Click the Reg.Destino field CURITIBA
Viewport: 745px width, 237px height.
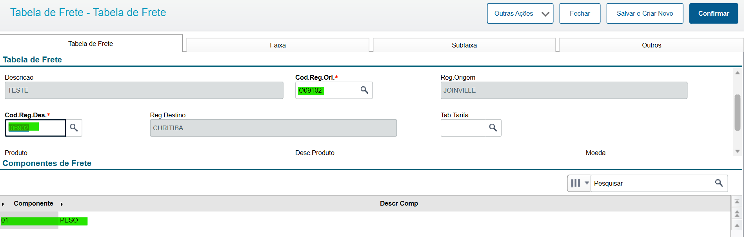[x=273, y=128]
